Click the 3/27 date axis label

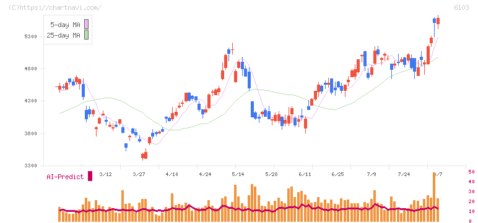[139, 174]
